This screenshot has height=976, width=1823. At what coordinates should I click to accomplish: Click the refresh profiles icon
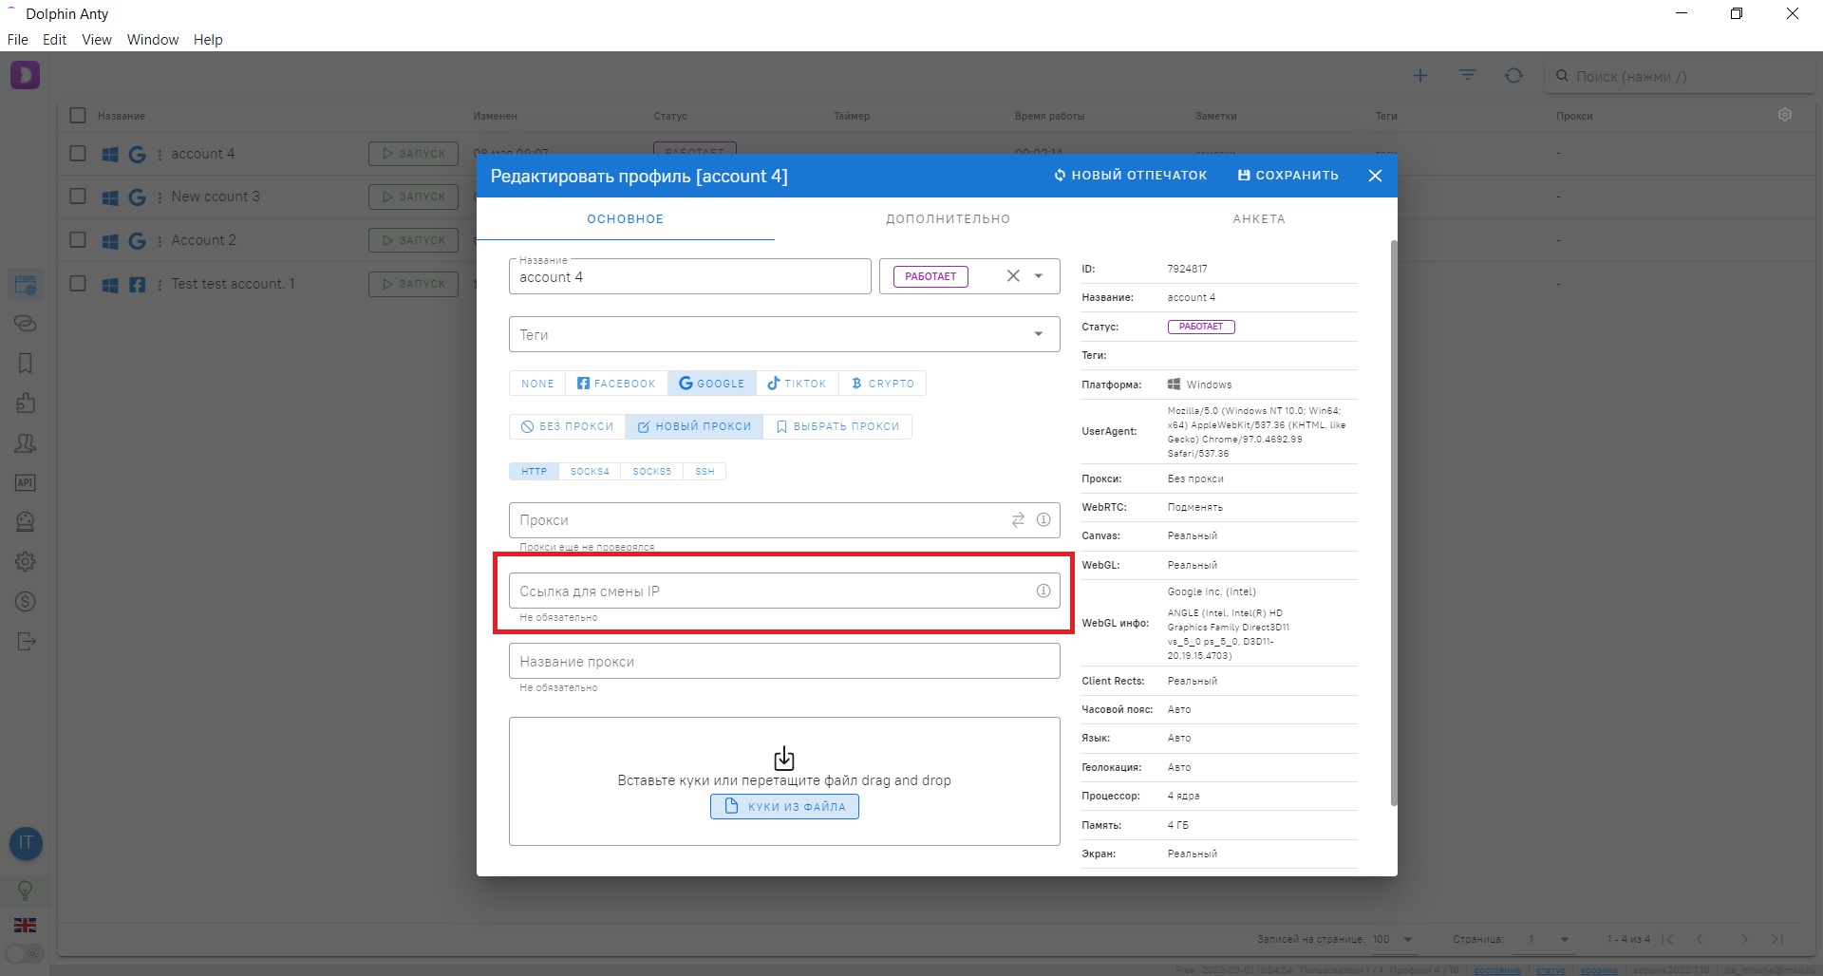coord(1513,76)
